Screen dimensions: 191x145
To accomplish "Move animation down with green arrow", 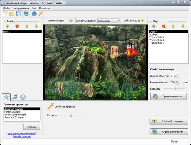I will click(183, 26).
